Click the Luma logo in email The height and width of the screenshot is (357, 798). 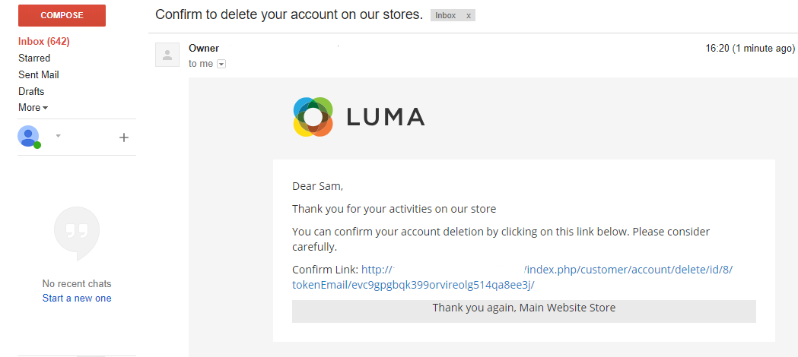[358, 117]
